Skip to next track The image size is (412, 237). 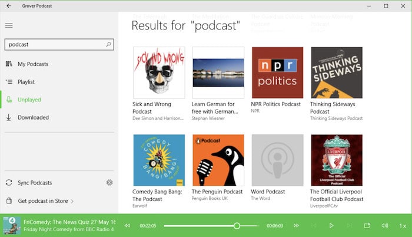pyautogui.click(x=349, y=226)
